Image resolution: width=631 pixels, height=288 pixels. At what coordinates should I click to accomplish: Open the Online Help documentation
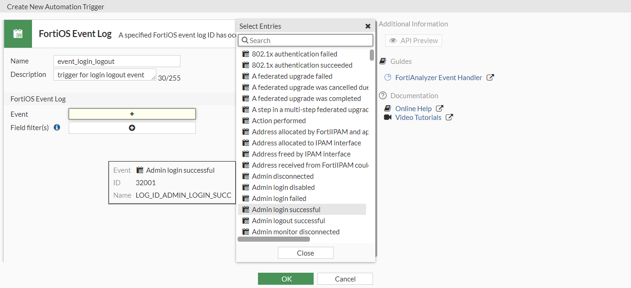(413, 108)
